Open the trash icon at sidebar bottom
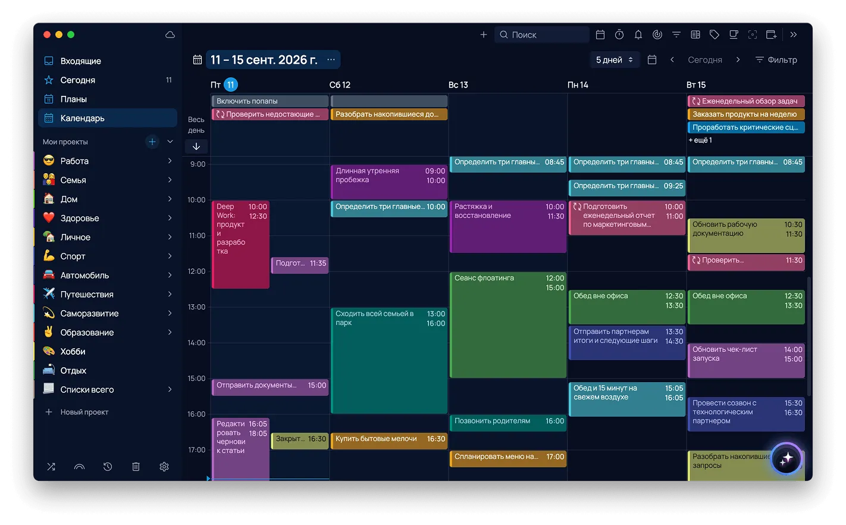Screen dimensions: 846x525 (136, 467)
